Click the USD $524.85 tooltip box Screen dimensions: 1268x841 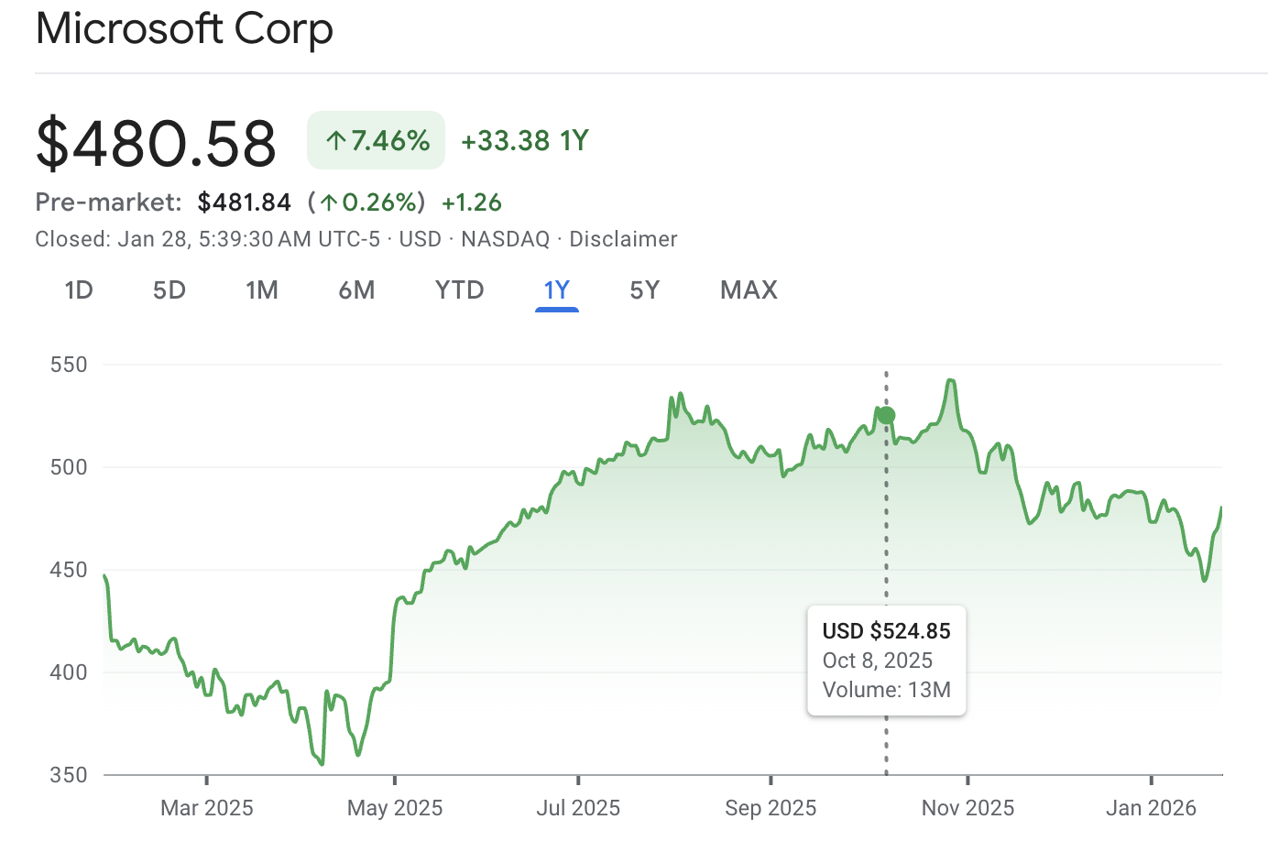tap(886, 660)
